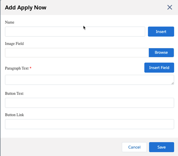This screenshot has height=156, width=178.
Task: Grab the Paragraph Text resize handle
Action: pos(172,83)
